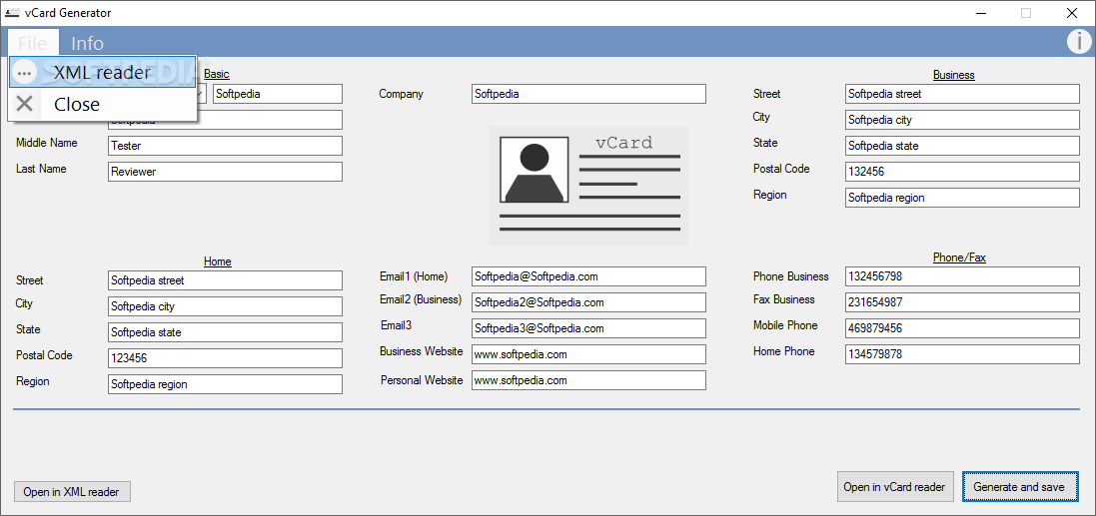Click the Email1 (Home) input field

[588, 276]
